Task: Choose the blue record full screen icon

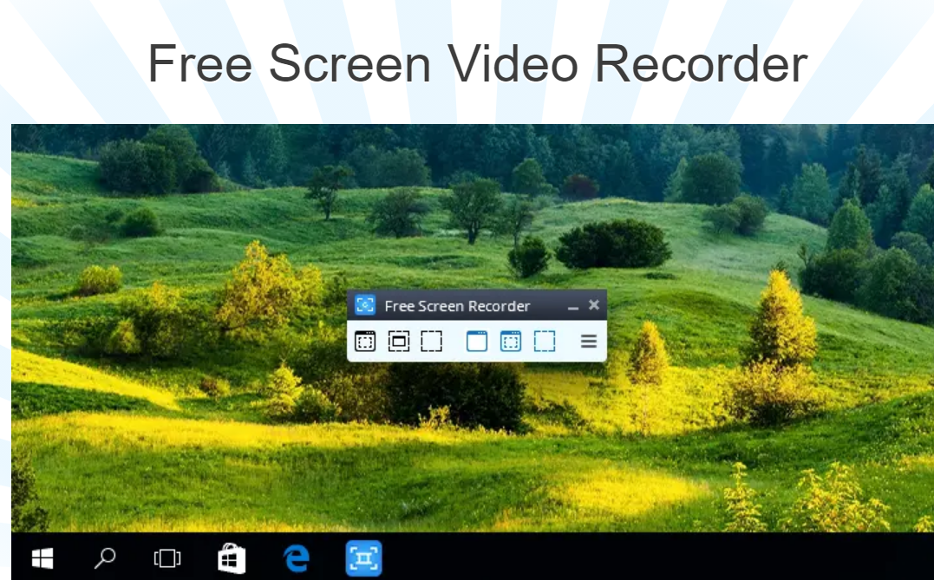Action: (x=476, y=342)
